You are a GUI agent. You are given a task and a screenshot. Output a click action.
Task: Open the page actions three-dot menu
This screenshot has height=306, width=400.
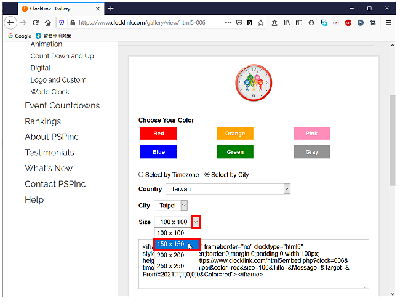pyautogui.click(x=228, y=23)
